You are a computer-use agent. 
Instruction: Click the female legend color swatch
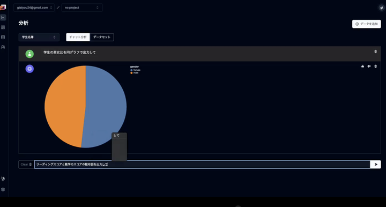tap(131, 70)
